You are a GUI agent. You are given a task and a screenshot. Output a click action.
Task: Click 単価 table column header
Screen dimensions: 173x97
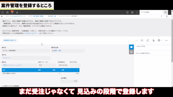click(x=39, y=70)
